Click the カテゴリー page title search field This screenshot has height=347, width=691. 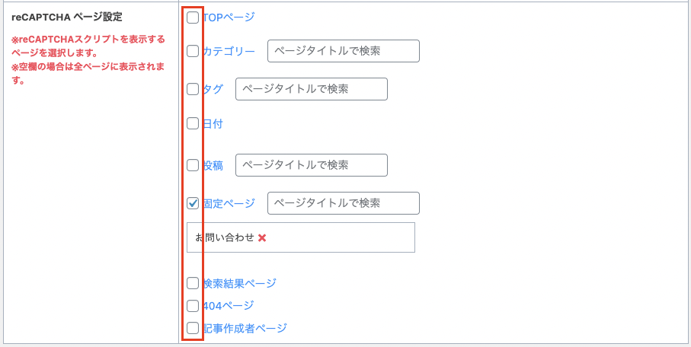point(344,51)
